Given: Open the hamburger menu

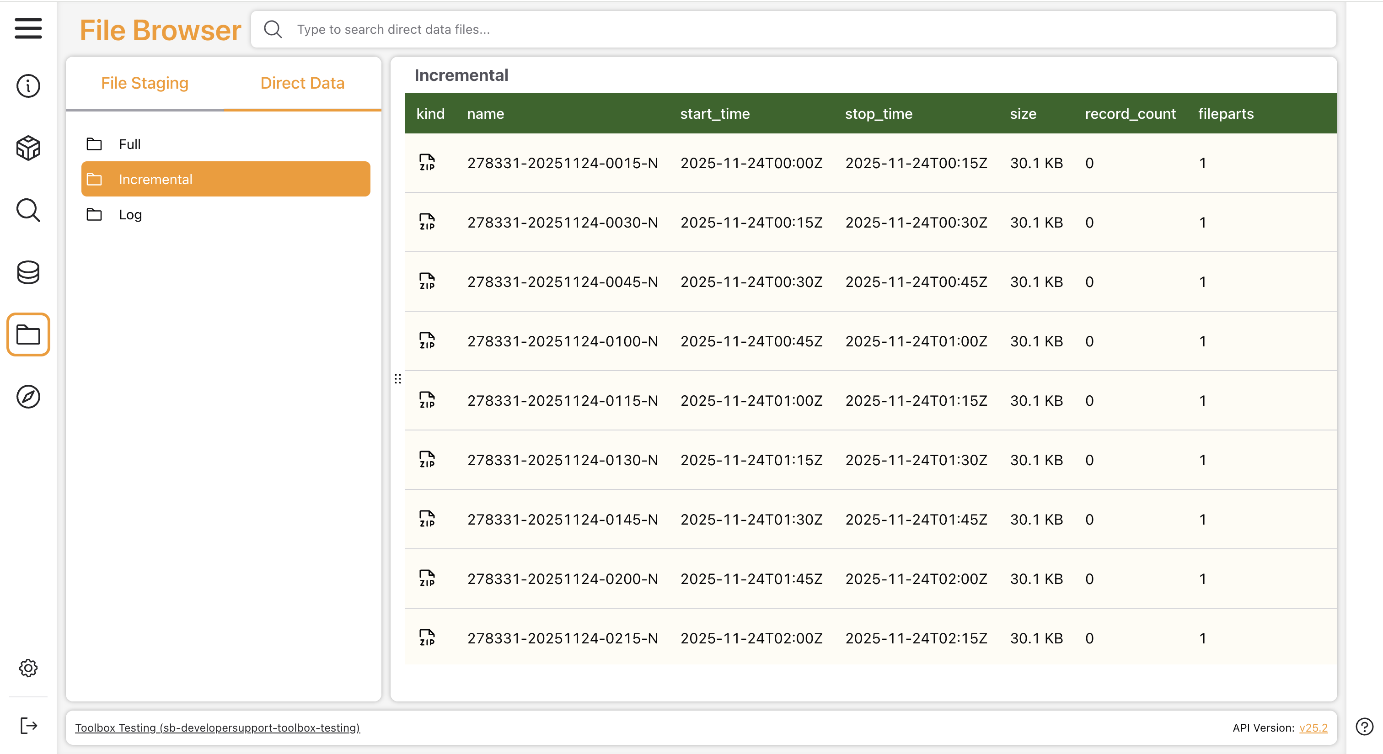Looking at the screenshot, I should click(x=28, y=28).
